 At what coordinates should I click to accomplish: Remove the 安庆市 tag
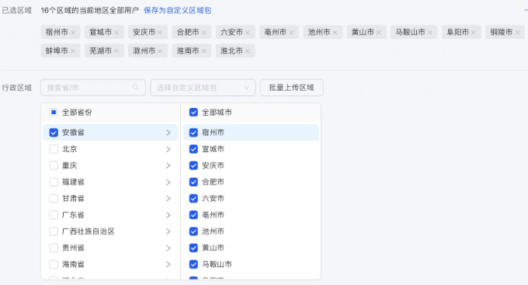point(160,33)
